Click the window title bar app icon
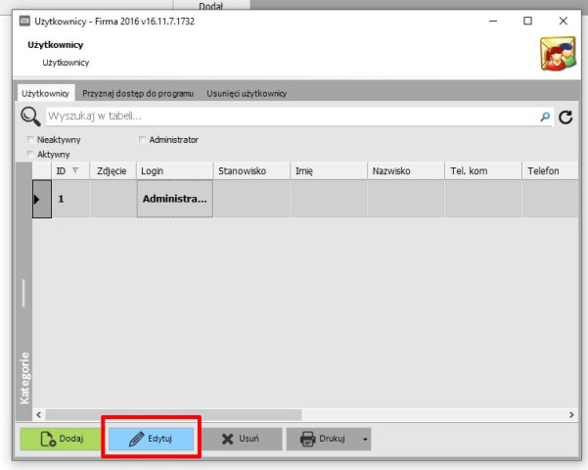 [24, 21]
